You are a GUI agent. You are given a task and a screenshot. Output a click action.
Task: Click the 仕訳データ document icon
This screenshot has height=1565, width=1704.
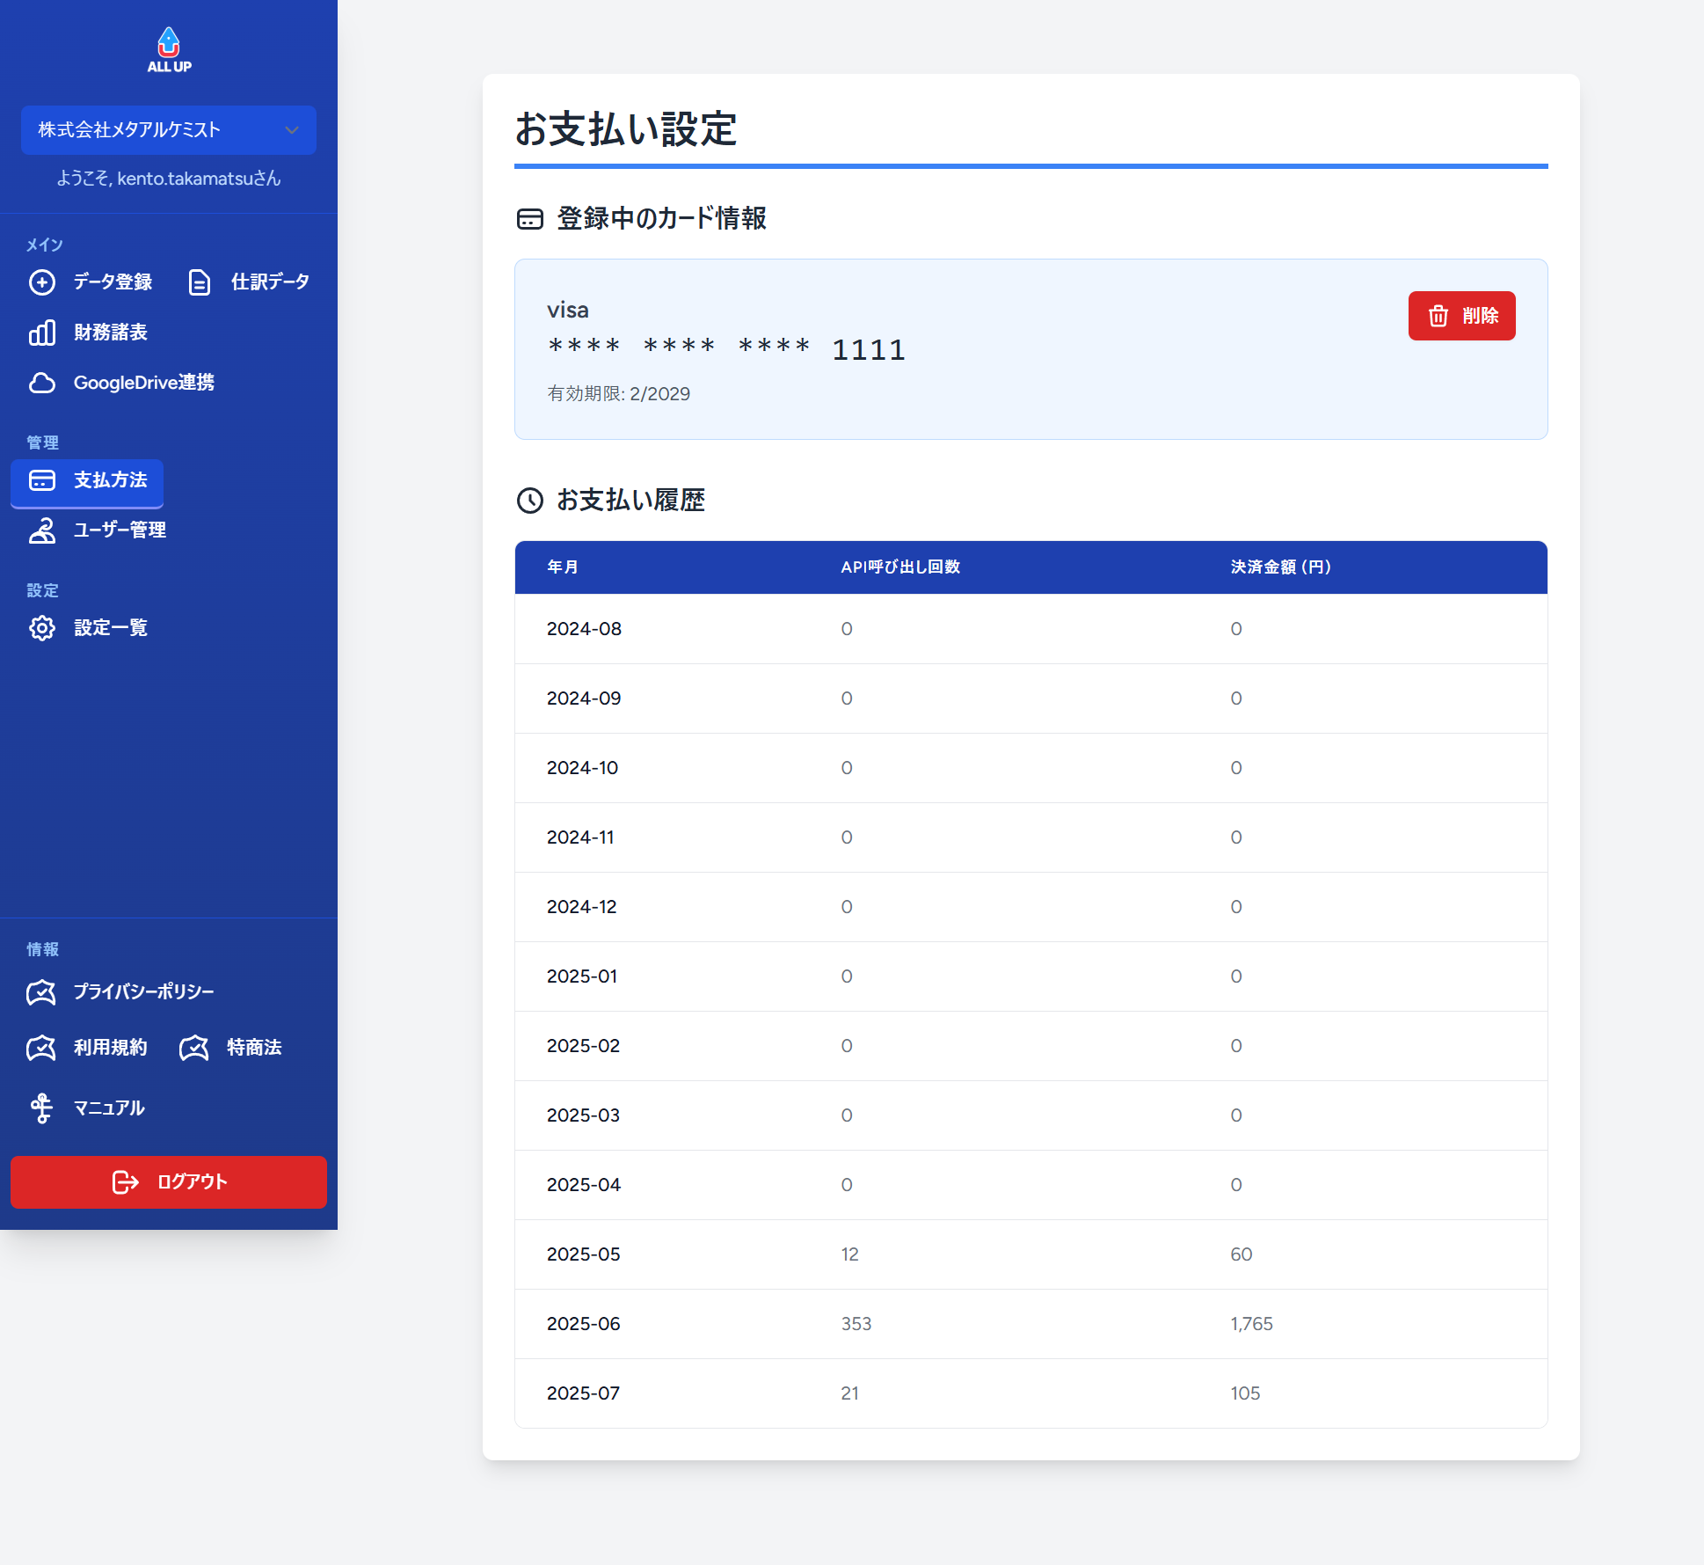coord(200,282)
